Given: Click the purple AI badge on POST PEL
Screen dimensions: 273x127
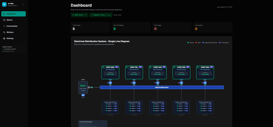Looking at the screenshot, I should pyautogui.click(x=140, y=67).
